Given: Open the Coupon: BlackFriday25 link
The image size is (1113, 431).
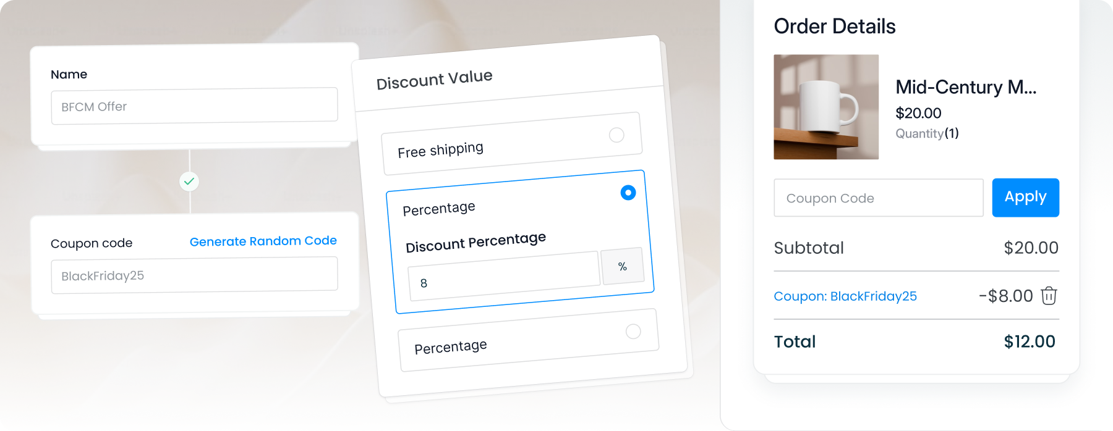Looking at the screenshot, I should pyautogui.click(x=845, y=296).
